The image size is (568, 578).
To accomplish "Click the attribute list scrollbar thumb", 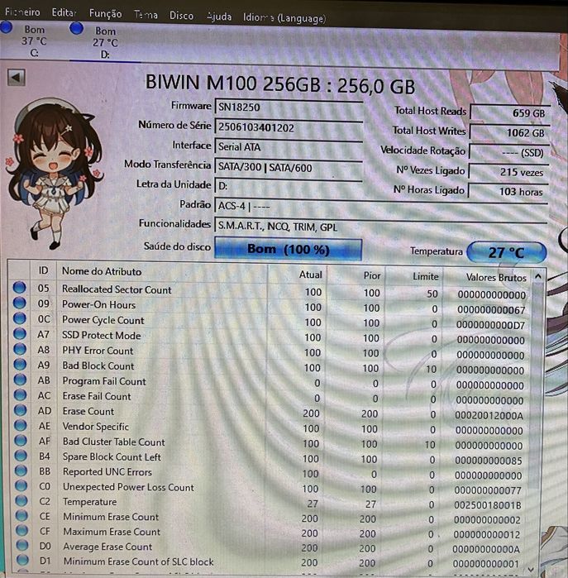I will pos(535,384).
